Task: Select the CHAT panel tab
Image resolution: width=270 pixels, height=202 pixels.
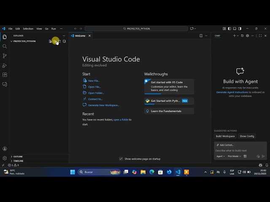Action: point(217,36)
